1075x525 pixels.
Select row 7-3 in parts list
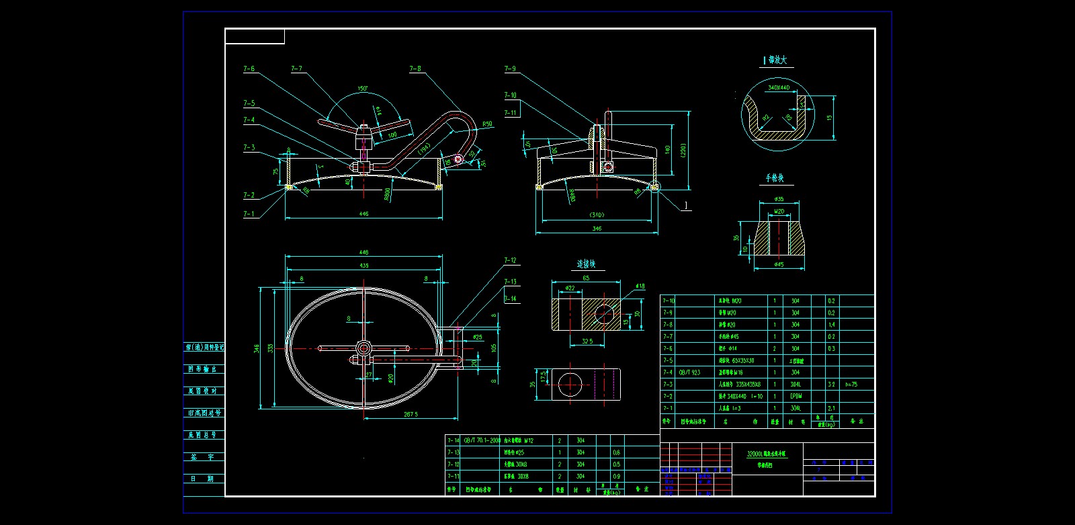click(x=766, y=385)
